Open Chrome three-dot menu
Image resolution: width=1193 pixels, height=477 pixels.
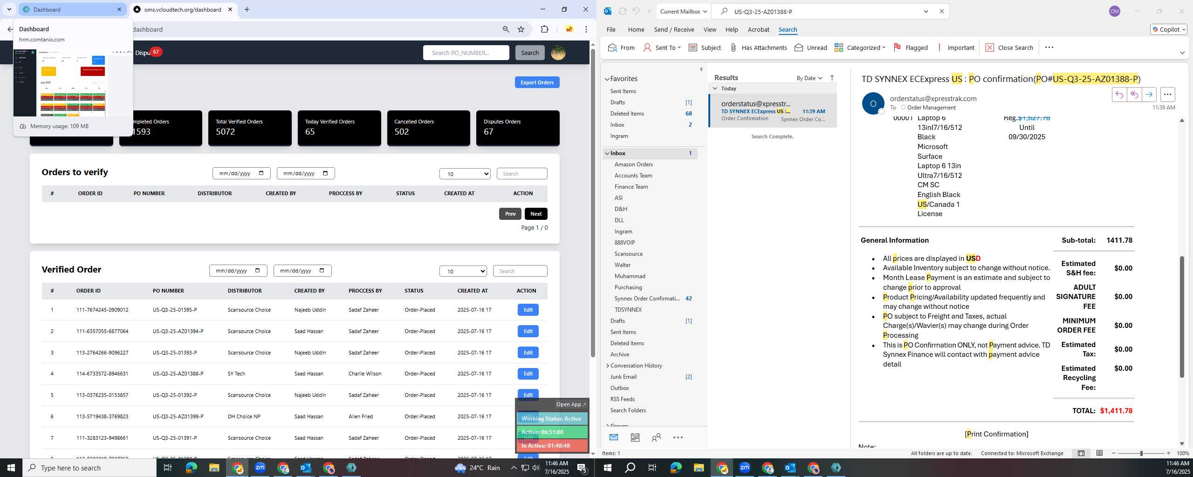click(x=586, y=29)
